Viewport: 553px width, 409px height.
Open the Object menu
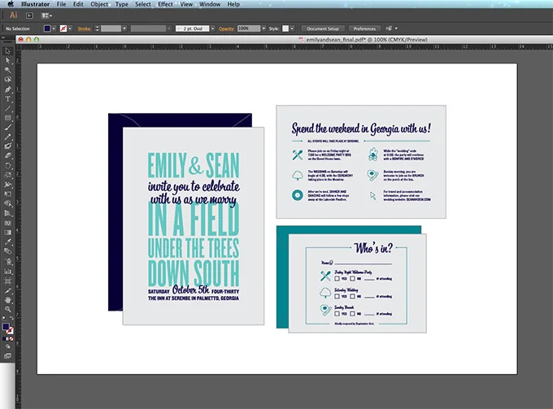(x=99, y=4)
